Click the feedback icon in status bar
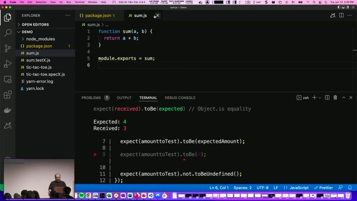This screenshot has height=201, width=357. pos(340,188)
